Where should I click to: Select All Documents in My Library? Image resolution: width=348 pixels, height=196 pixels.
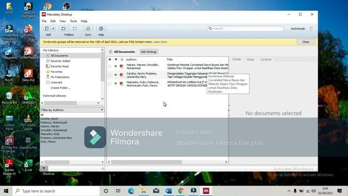point(59,56)
